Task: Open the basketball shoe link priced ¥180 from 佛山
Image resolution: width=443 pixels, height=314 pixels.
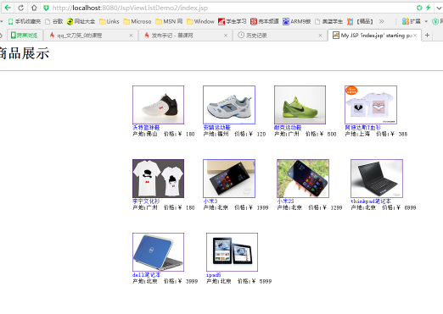Action: click(x=146, y=128)
